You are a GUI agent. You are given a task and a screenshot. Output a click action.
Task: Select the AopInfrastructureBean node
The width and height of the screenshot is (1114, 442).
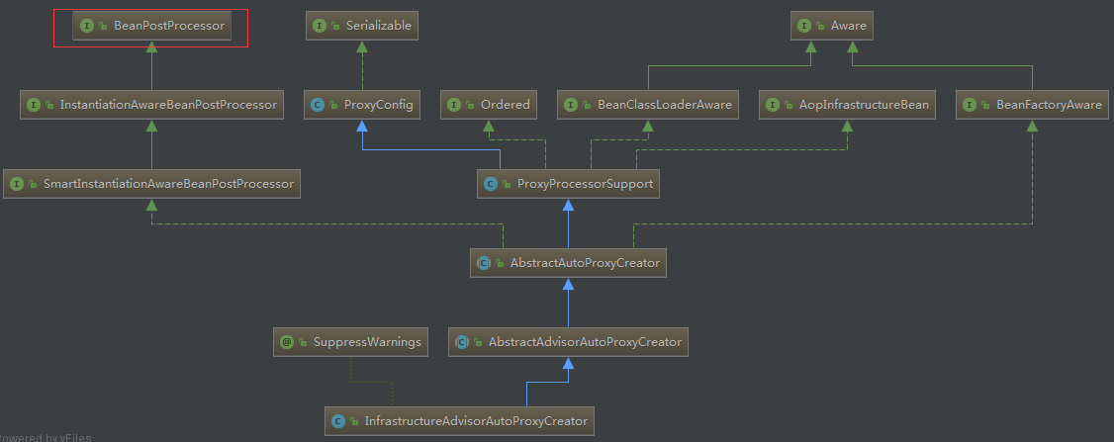click(847, 105)
